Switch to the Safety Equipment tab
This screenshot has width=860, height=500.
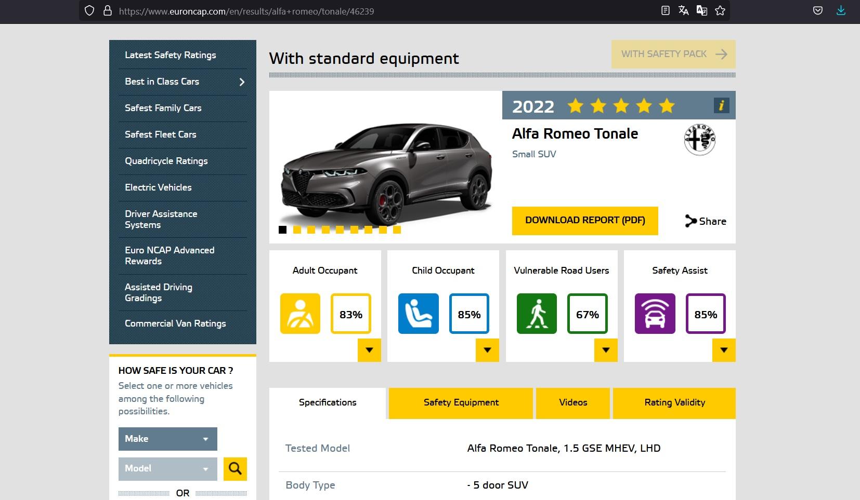tap(461, 403)
